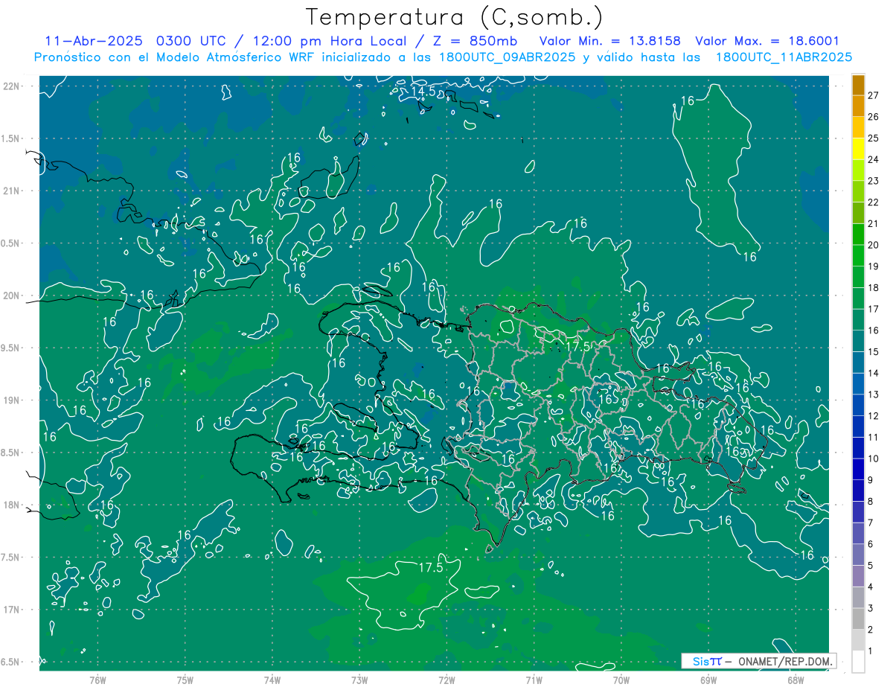This screenshot has width=893, height=690.
Task: Click the "17N" latitude axis label
Action: coord(11,610)
